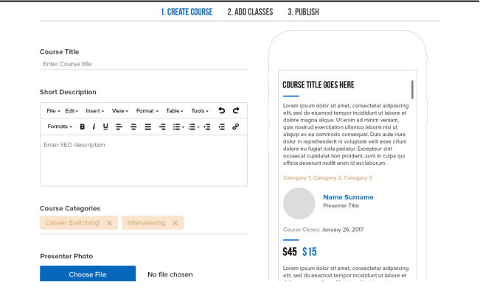Open the Edit menu in editor
The width and height of the screenshot is (480, 295).
click(72, 111)
